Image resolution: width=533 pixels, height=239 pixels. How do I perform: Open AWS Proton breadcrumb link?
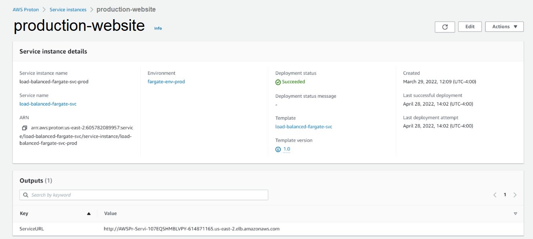coord(26,10)
